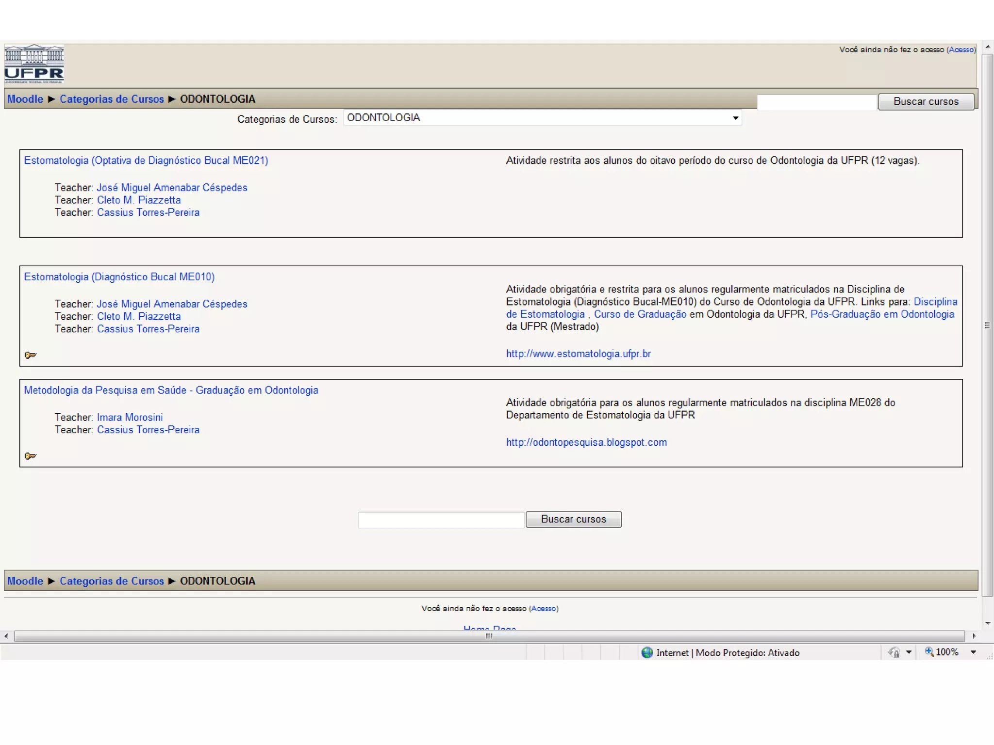Viewport: 994px width, 745px height.
Task: Click the UFPR logo image
Action: pos(34,64)
